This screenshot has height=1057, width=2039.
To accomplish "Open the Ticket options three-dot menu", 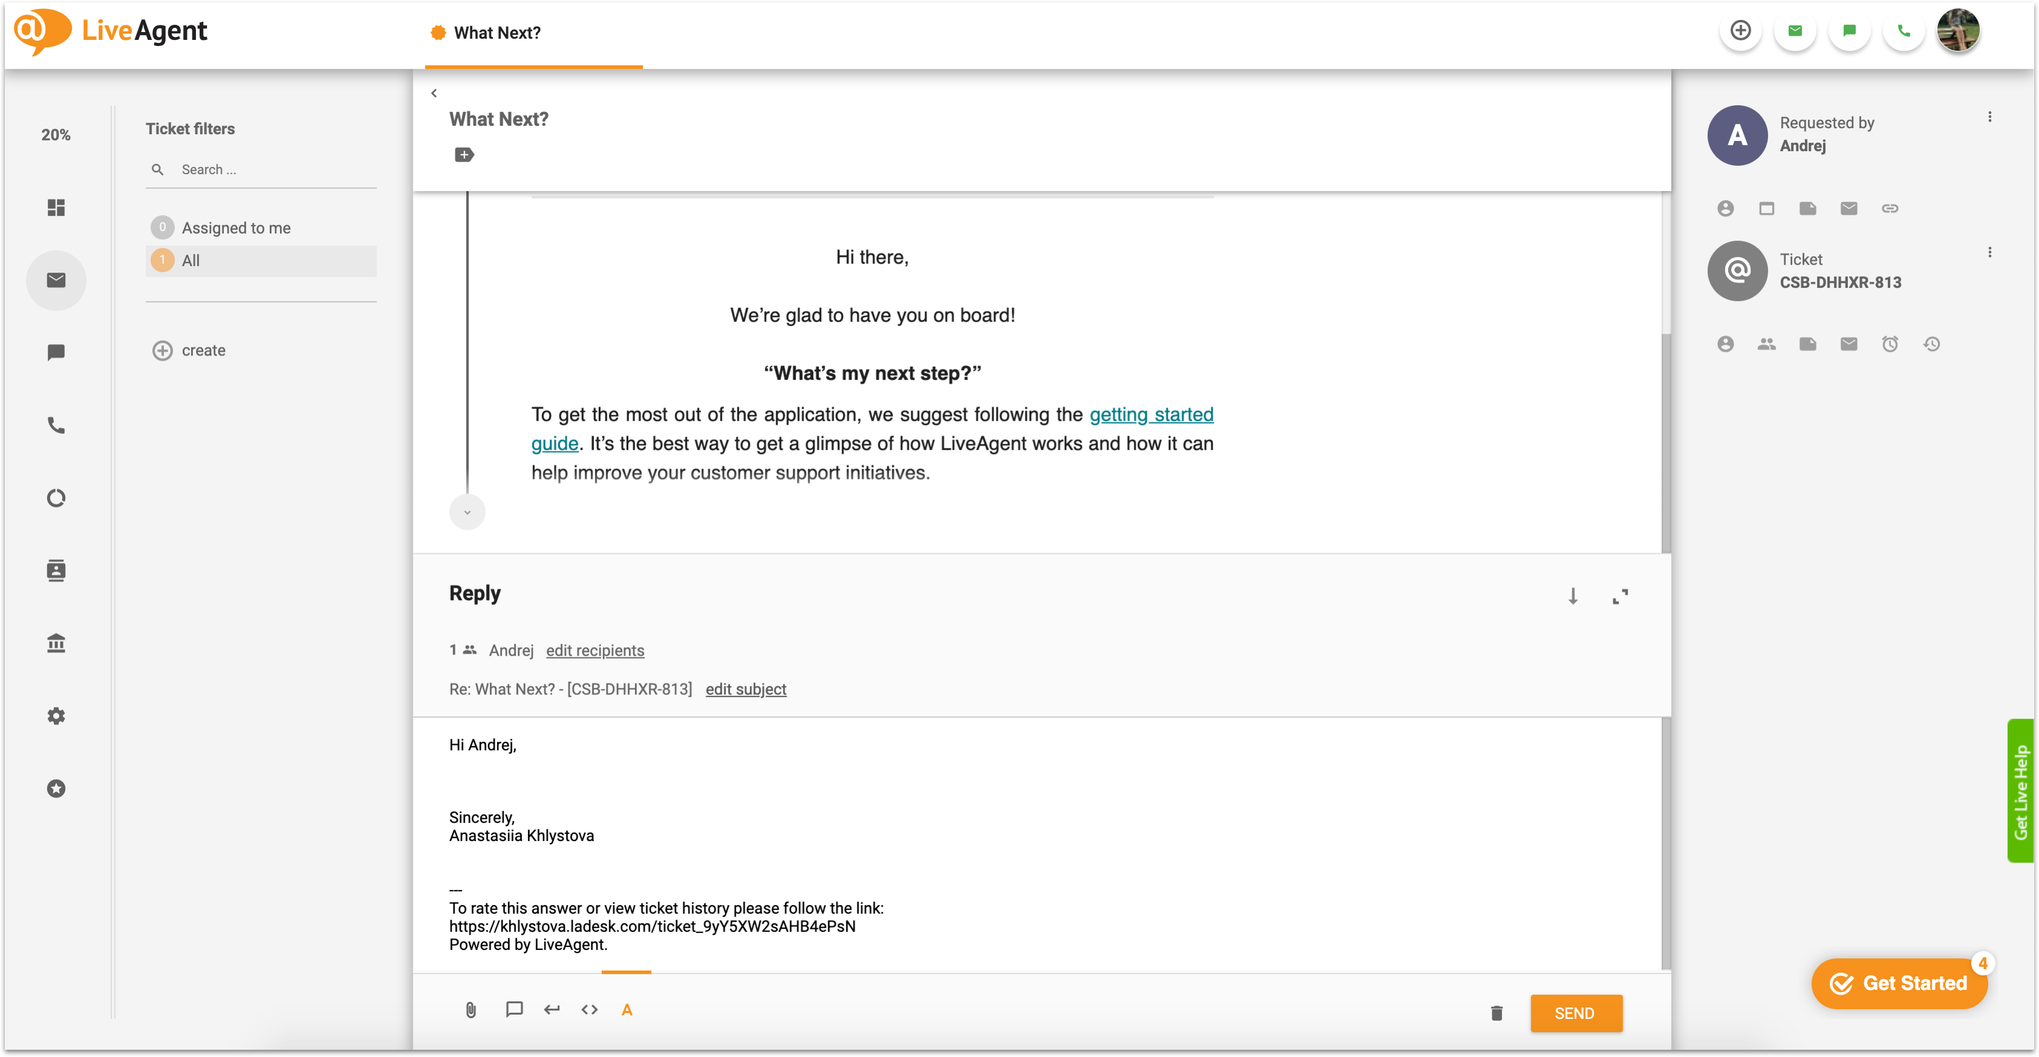I will tap(1989, 253).
